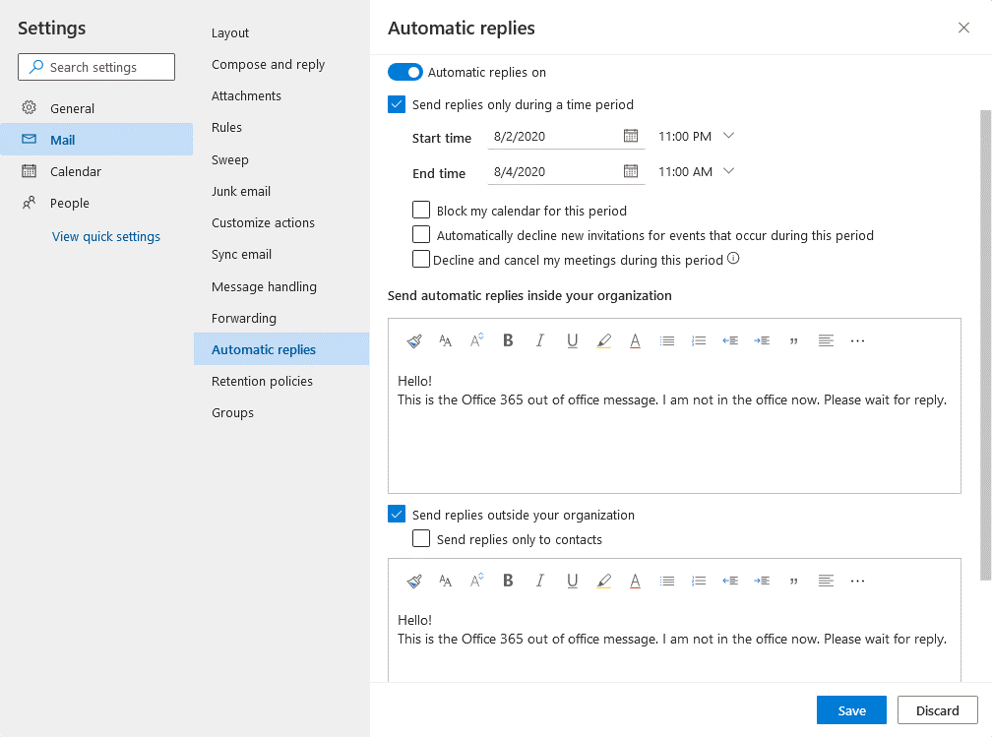Expand the 11:00 AM end time dropdown
This screenshot has height=737, width=992.
[x=728, y=171]
